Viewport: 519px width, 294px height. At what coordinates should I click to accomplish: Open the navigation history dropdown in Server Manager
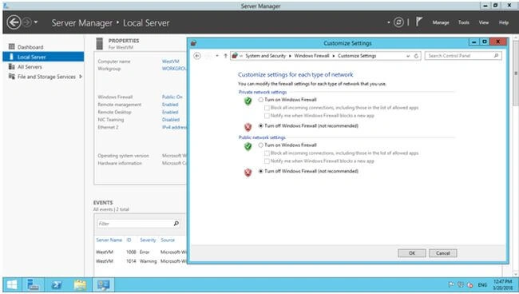36,22
